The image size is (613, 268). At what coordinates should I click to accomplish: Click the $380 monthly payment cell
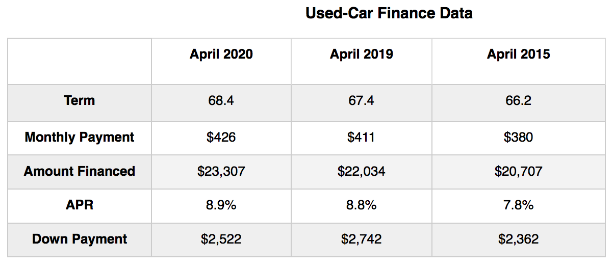518,137
